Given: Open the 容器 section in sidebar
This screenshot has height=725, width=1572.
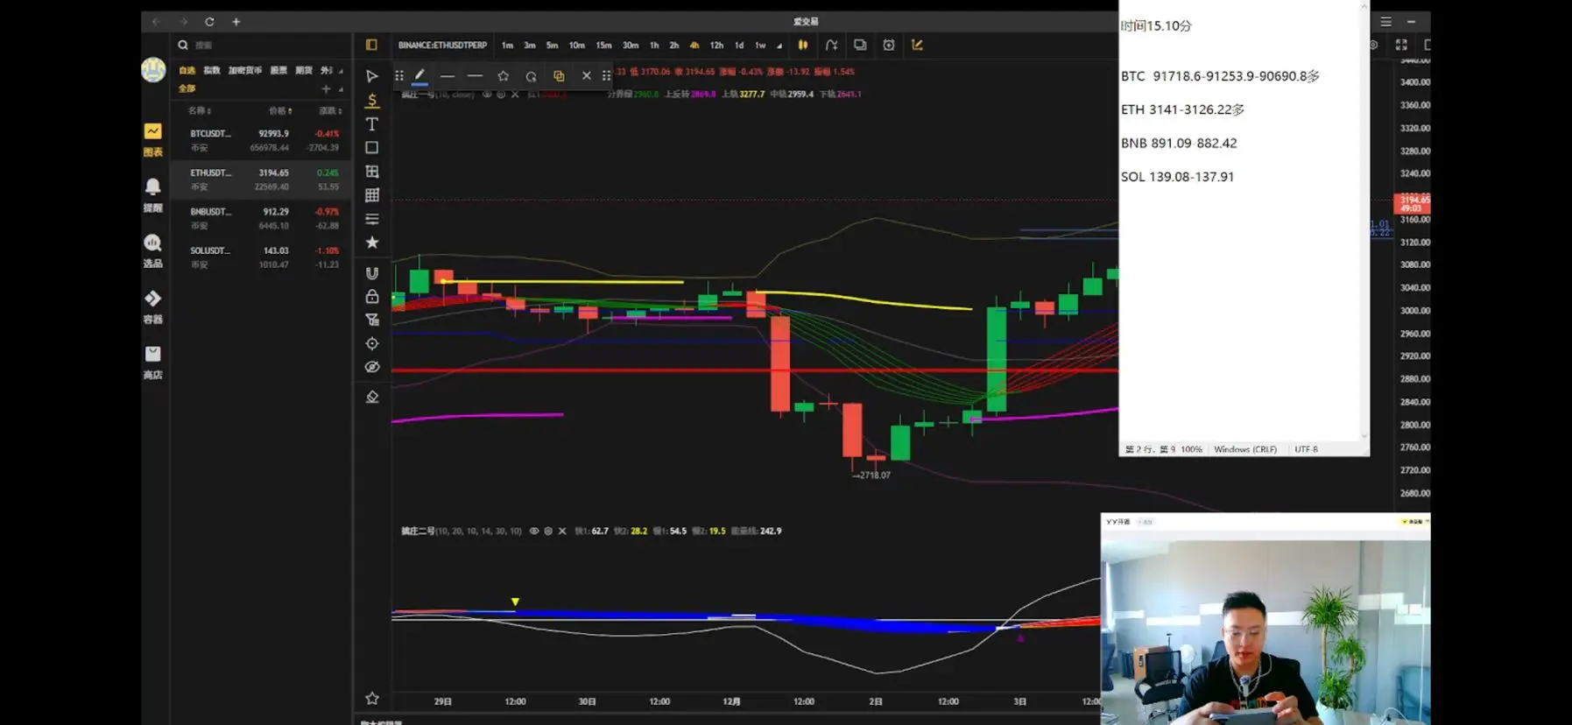Looking at the screenshot, I should 152,306.
